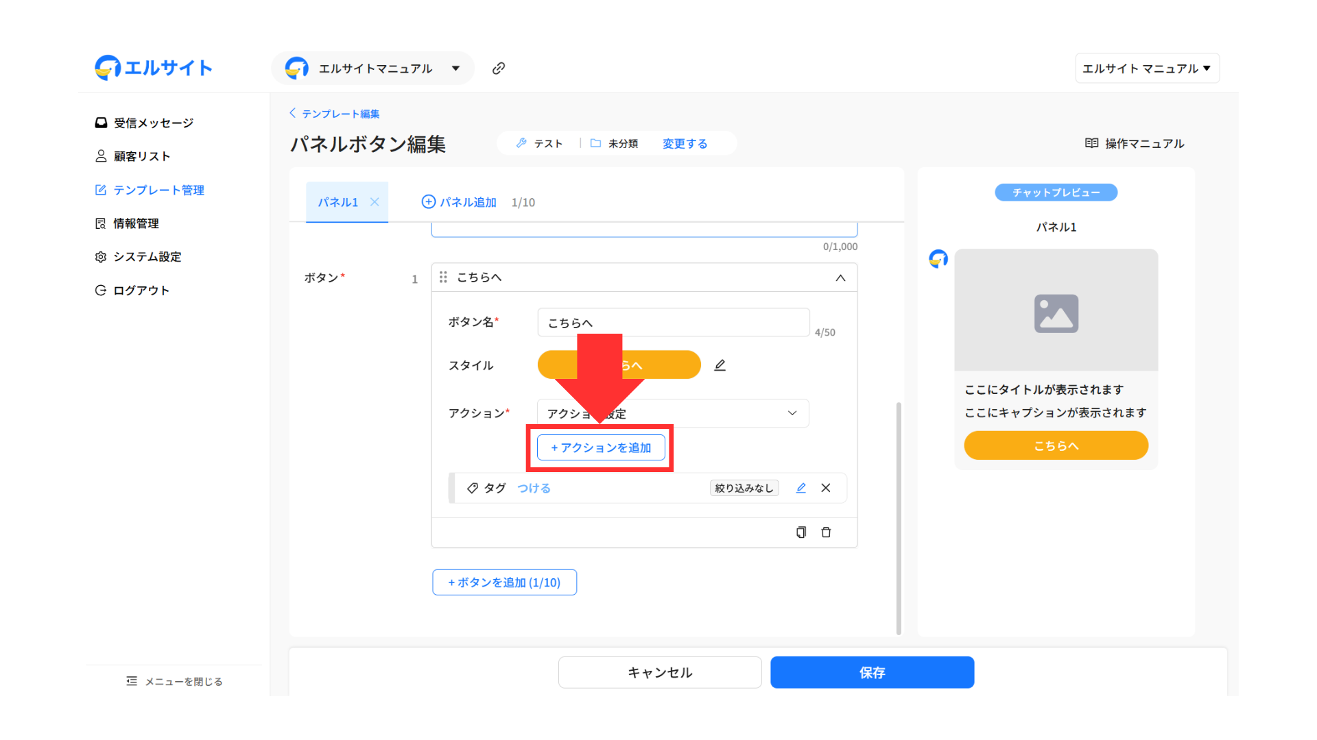Click the + アクションを追加 button
Screen dimensions: 1317x740
point(601,447)
